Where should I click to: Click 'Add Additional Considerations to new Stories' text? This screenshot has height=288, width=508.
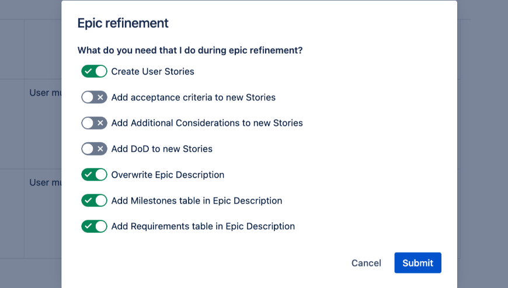[x=207, y=123]
